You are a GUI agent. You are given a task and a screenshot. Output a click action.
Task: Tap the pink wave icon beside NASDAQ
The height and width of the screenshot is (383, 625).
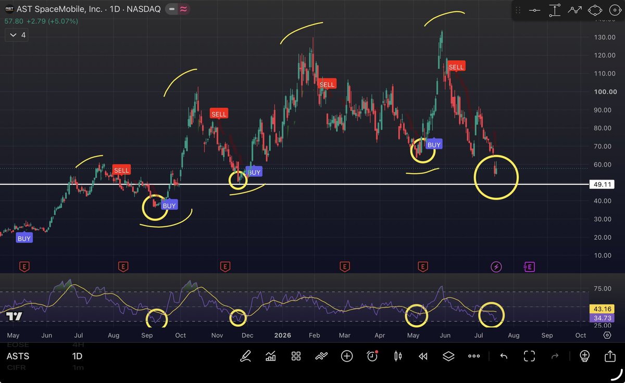tap(183, 9)
